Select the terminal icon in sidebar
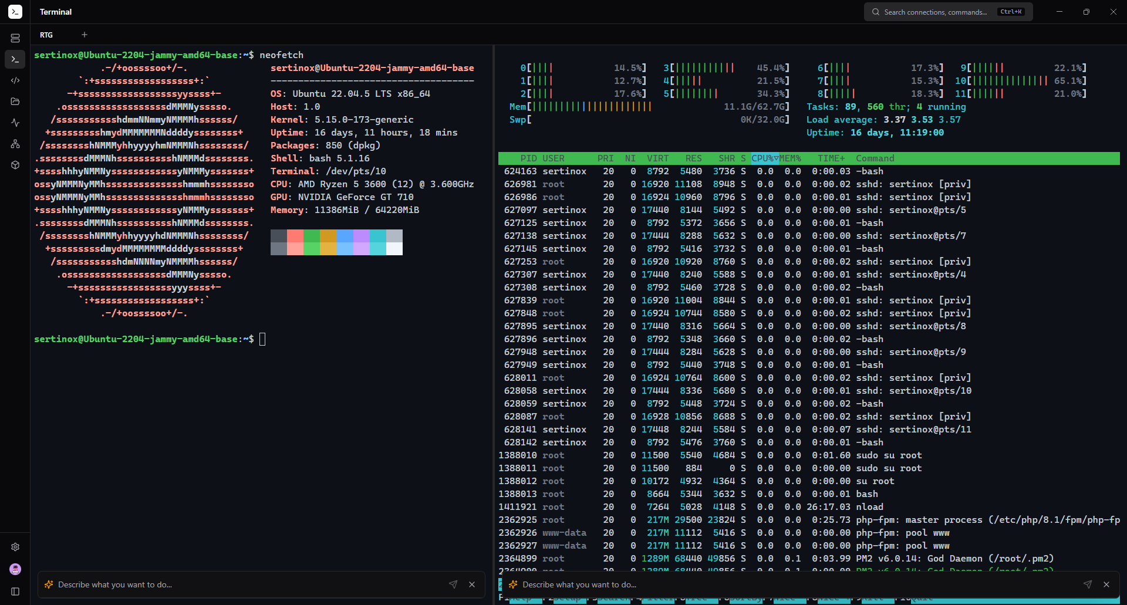This screenshot has width=1127, height=605. [x=15, y=59]
